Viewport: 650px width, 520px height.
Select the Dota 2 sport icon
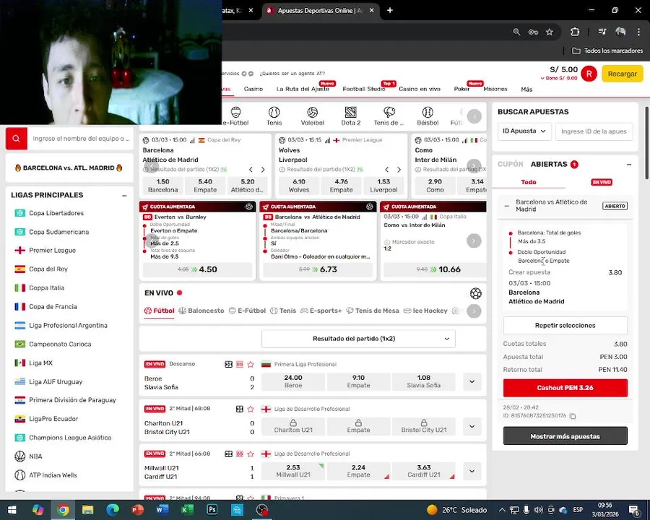tap(351, 116)
